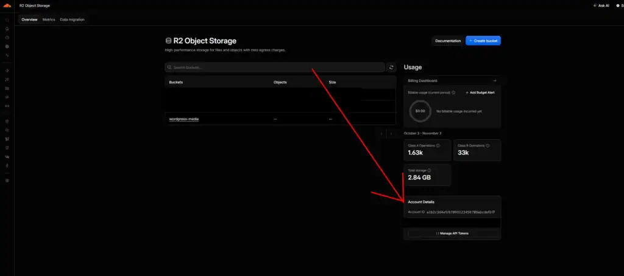Screen dimensions: 624x276
Task: Create a new bucket
Action: click(483, 41)
